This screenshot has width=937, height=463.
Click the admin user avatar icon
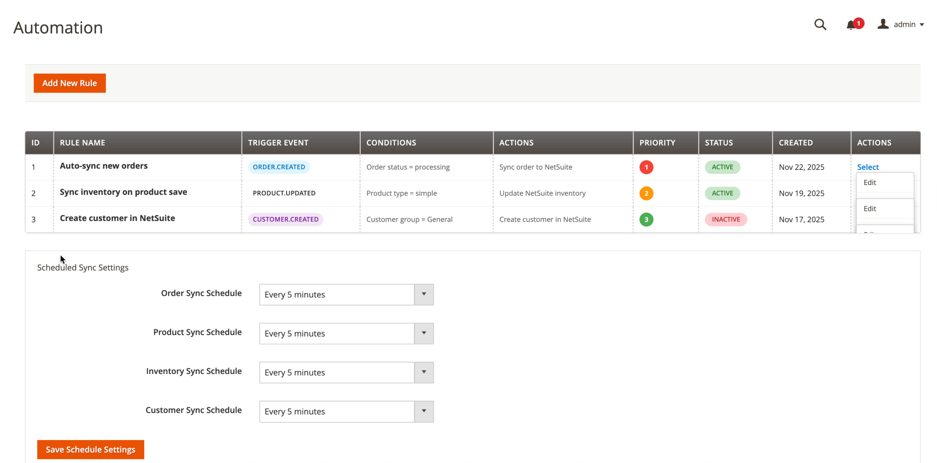click(x=882, y=24)
